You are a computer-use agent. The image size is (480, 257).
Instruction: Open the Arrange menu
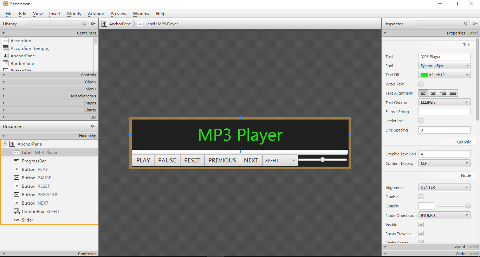[x=96, y=14]
